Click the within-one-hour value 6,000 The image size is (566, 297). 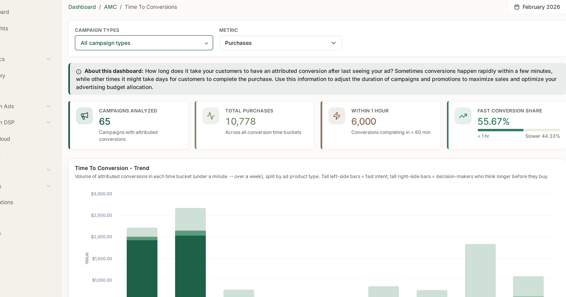[364, 121]
